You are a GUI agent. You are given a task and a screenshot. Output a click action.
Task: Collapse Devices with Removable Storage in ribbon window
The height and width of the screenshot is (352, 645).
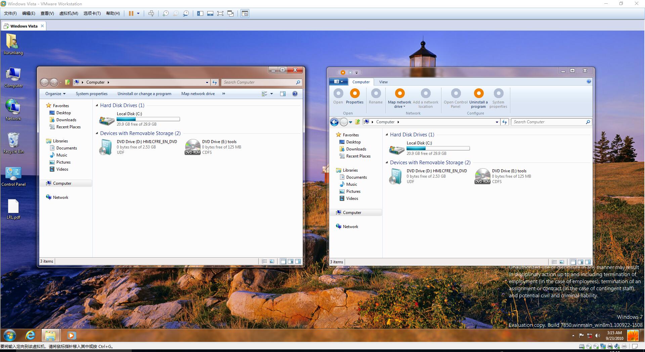(x=387, y=163)
